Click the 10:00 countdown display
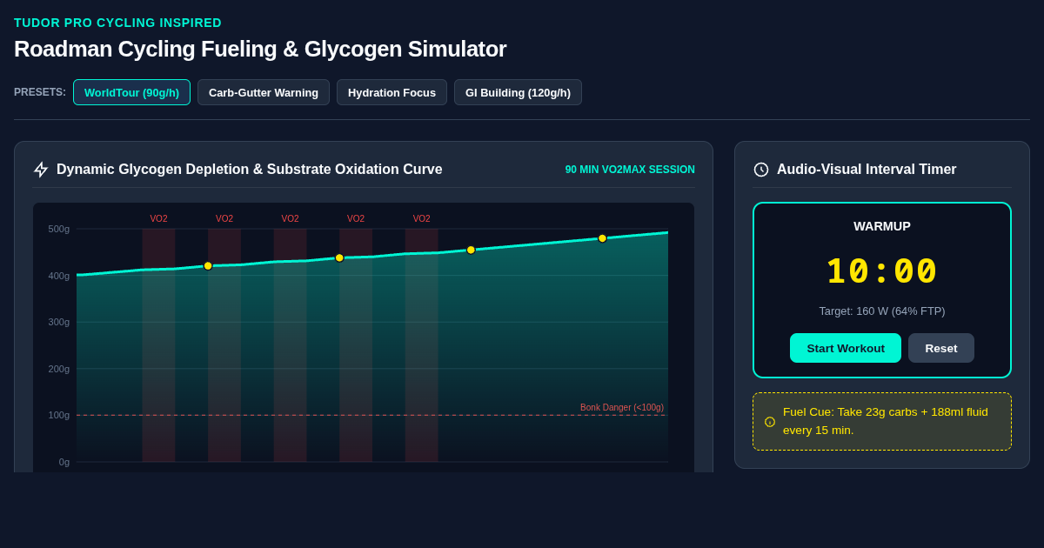 [x=882, y=271]
